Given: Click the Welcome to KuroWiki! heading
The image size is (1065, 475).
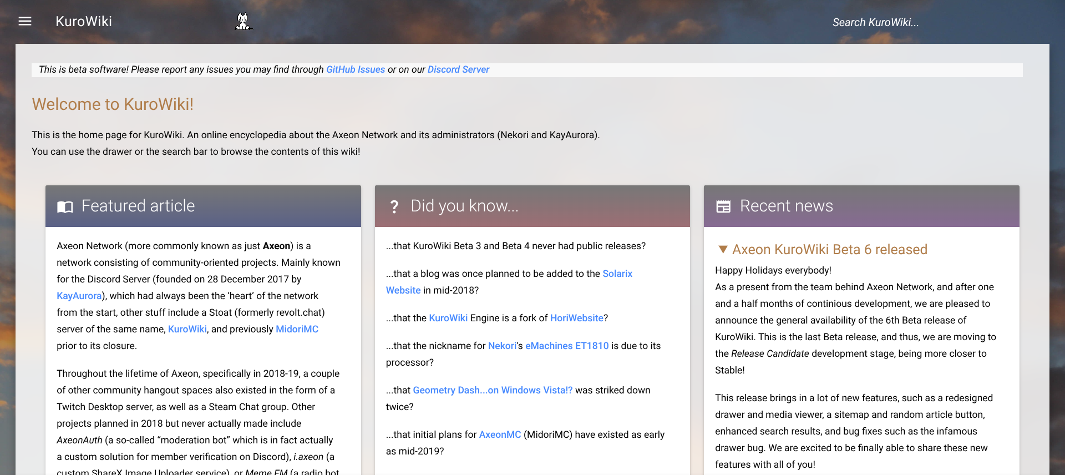Looking at the screenshot, I should (x=113, y=104).
